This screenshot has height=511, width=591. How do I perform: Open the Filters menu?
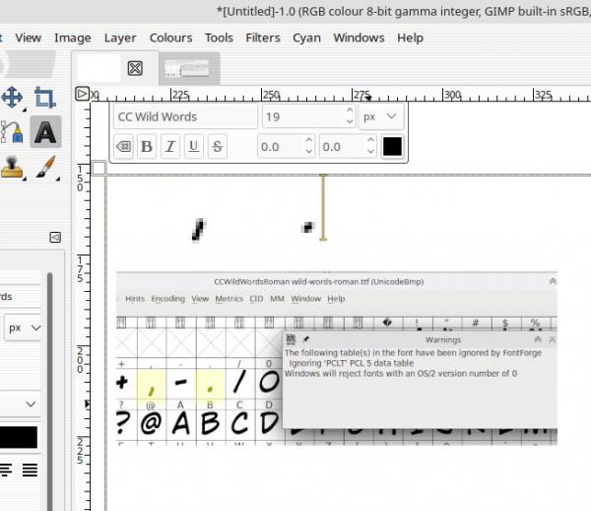coord(263,37)
